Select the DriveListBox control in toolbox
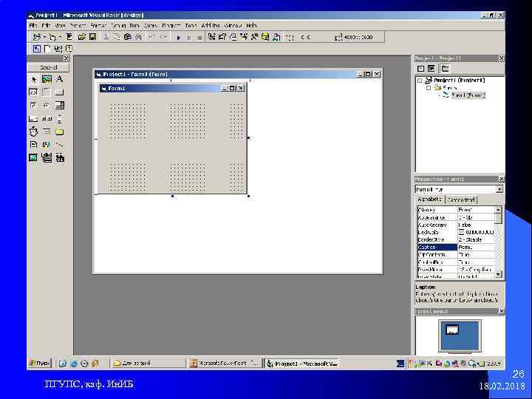 (47, 132)
